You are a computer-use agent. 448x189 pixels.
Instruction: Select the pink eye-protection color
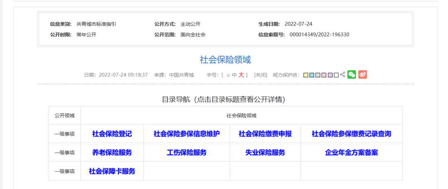click(324, 75)
